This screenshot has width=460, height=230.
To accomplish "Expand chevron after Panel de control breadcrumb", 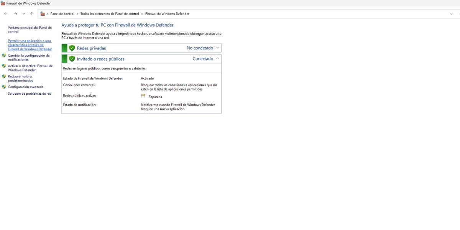I will coord(77,14).
